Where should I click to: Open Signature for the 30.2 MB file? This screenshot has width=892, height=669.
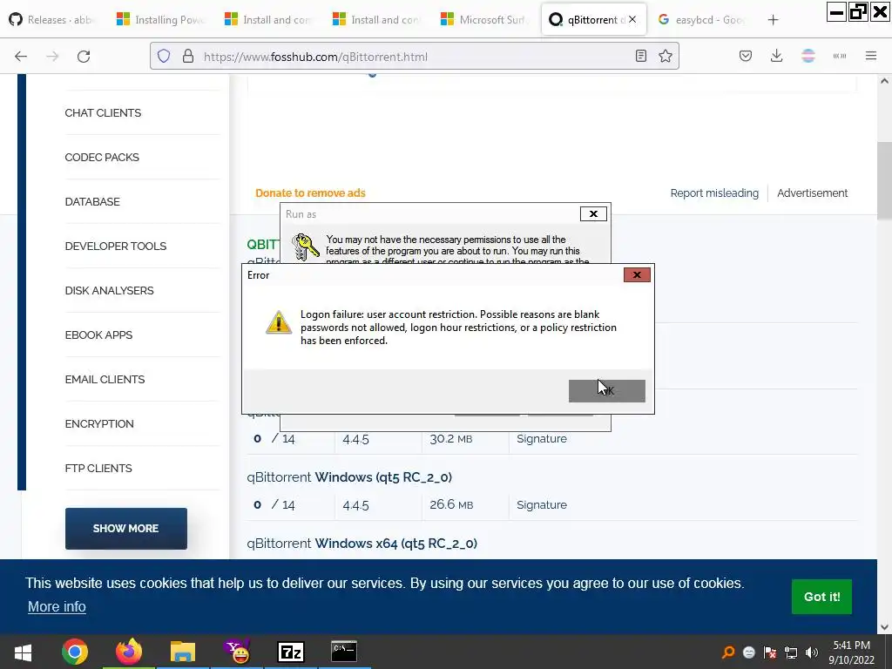[x=542, y=439]
